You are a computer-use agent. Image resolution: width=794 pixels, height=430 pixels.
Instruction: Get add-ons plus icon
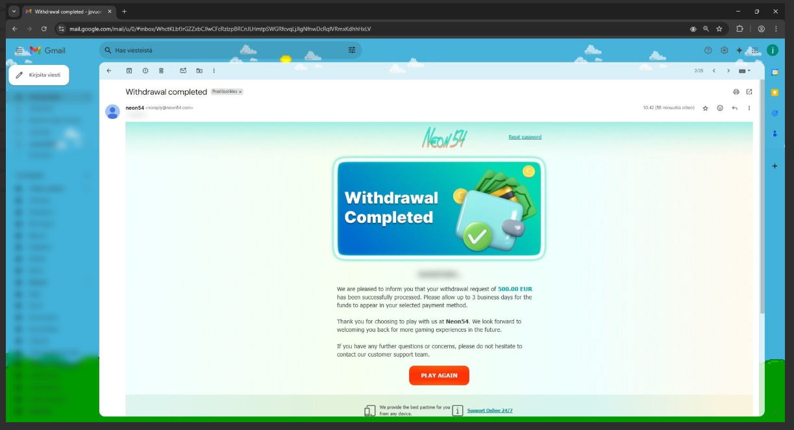tap(775, 166)
